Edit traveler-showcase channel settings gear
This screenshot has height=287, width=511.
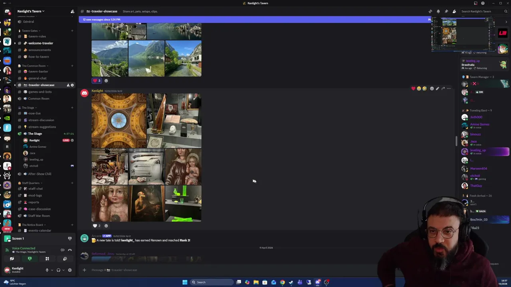point(72,85)
